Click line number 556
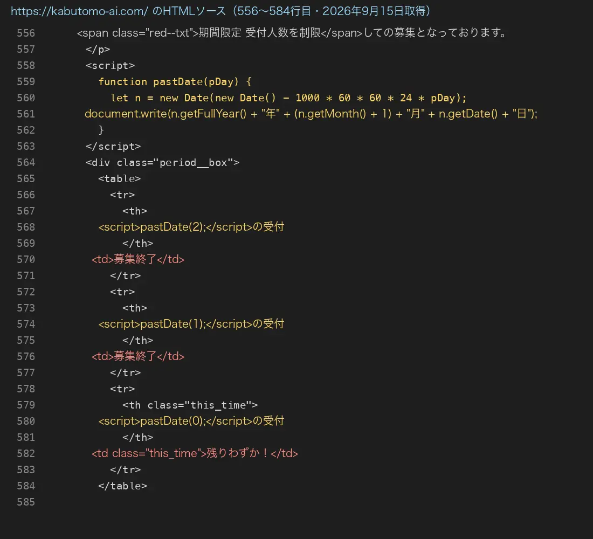This screenshot has width=593, height=539. (x=26, y=33)
